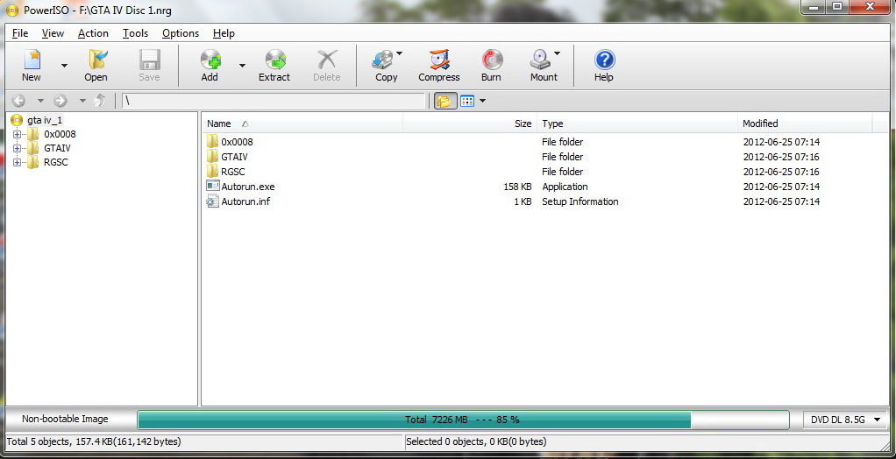The height and width of the screenshot is (459, 896).
Task: Sort by the Name column header
Action: tap(302, 124)
